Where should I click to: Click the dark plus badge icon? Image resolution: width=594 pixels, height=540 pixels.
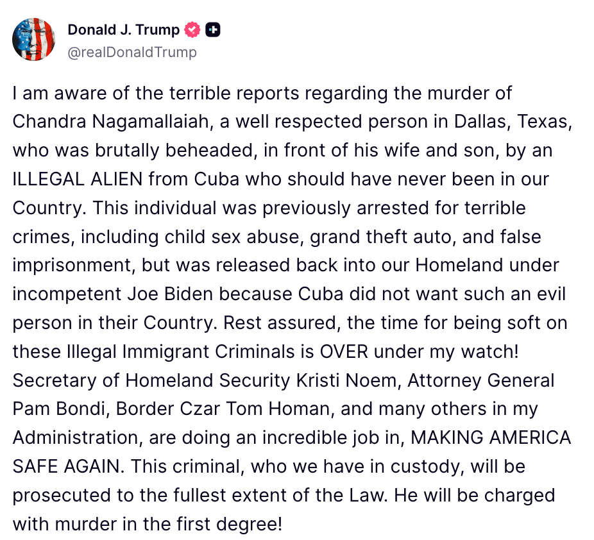pos(213,30)
